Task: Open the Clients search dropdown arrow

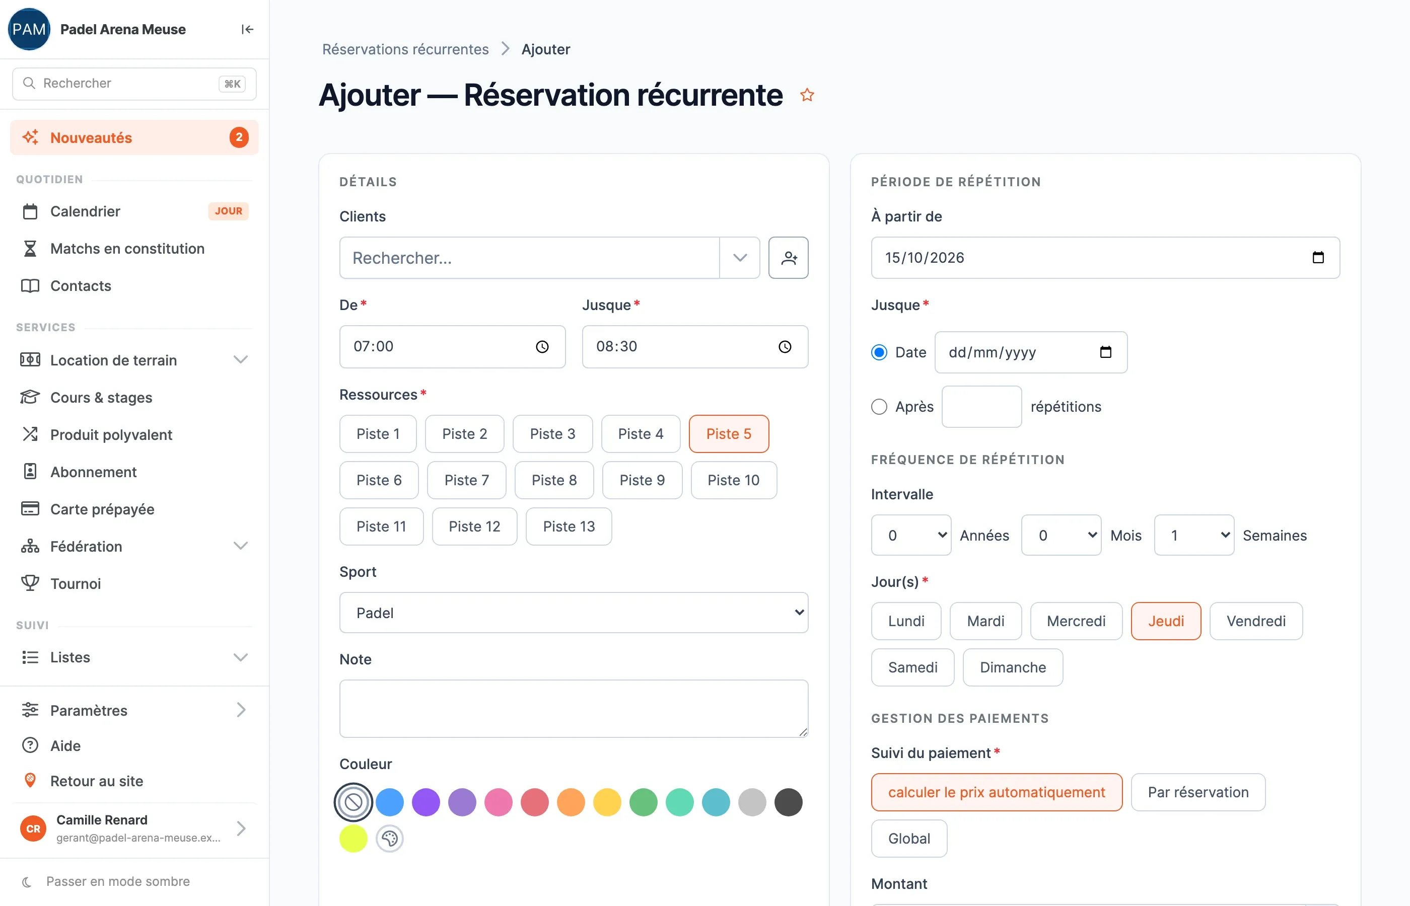Action: click(x=739, y=258)
